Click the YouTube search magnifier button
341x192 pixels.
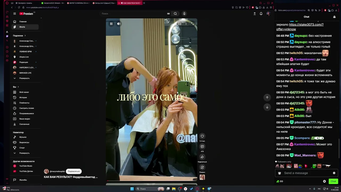tap(175, 14)
